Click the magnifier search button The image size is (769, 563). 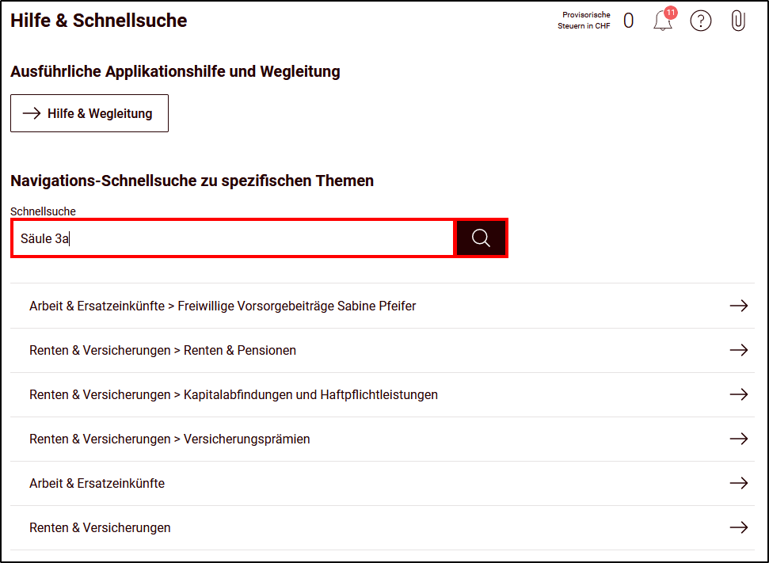(x=481, y=238)
